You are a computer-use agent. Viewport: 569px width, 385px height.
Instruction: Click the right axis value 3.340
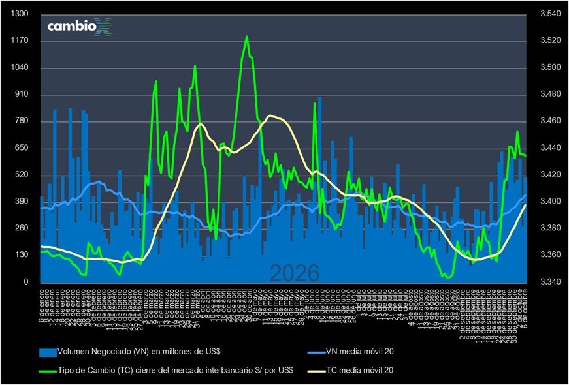pos(551,282)
